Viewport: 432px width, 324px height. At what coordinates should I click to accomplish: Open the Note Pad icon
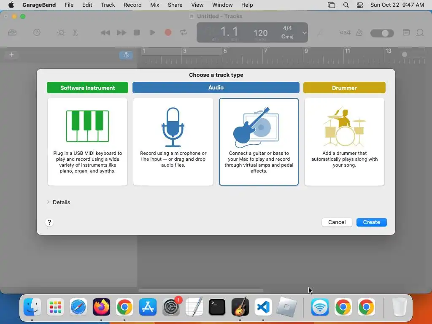pyautogui.click(x=406, y=32)
